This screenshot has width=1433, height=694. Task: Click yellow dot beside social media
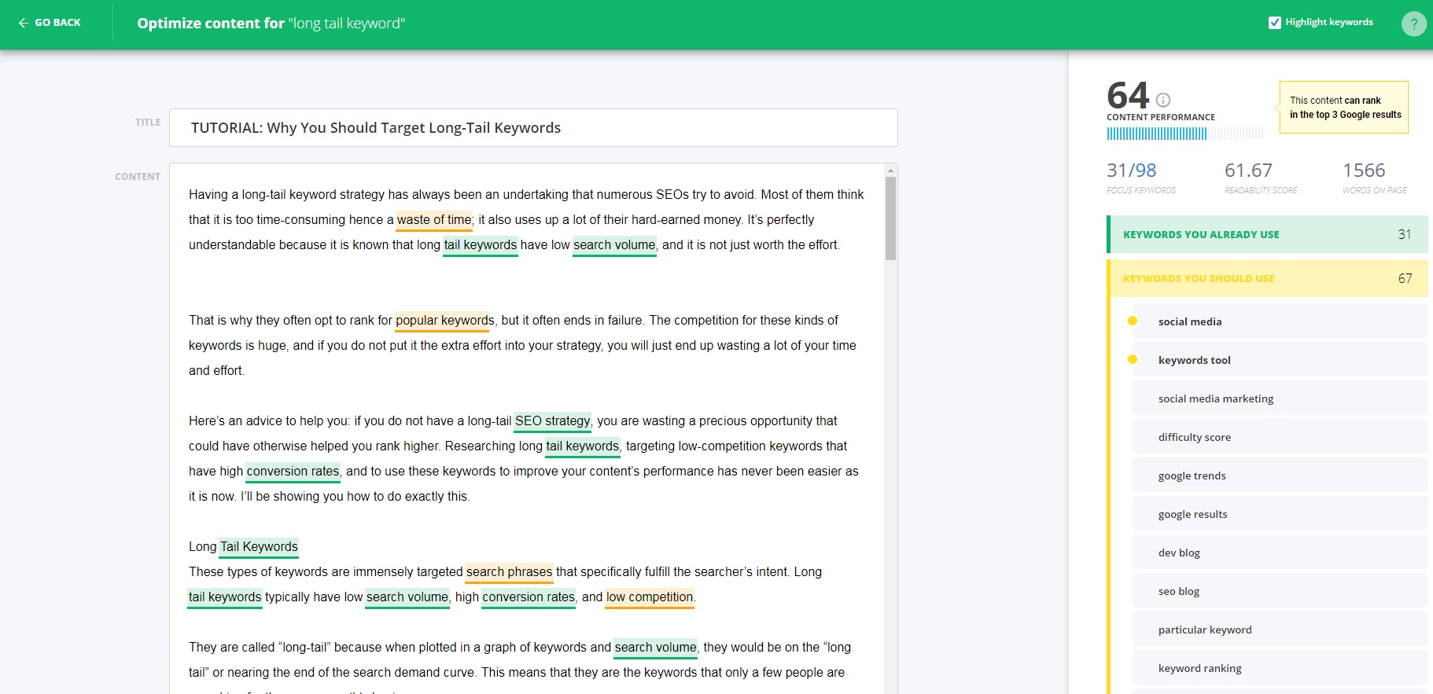tap(1133, 321)
